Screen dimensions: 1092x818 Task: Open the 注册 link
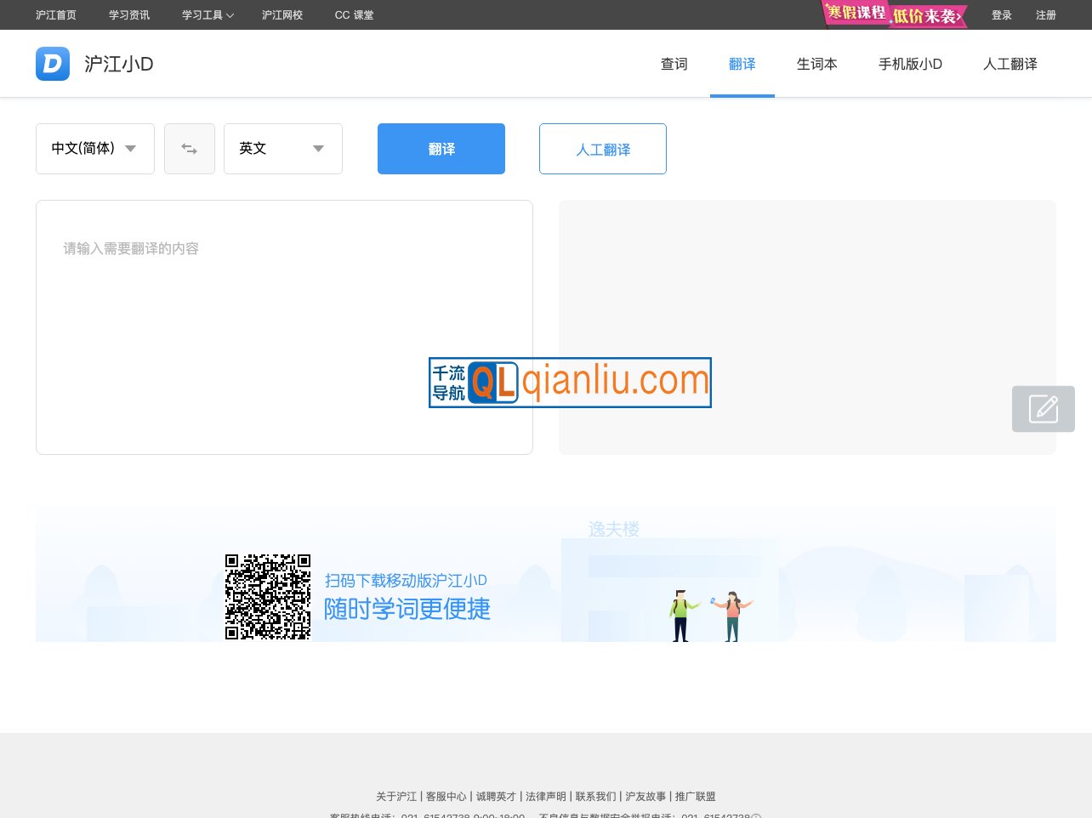pos(1046,14)
